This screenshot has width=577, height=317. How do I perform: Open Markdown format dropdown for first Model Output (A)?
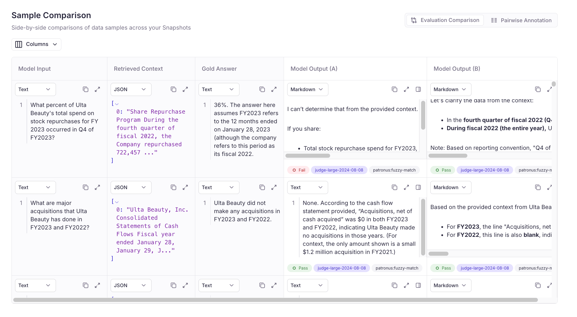click(x=307, y=89)
